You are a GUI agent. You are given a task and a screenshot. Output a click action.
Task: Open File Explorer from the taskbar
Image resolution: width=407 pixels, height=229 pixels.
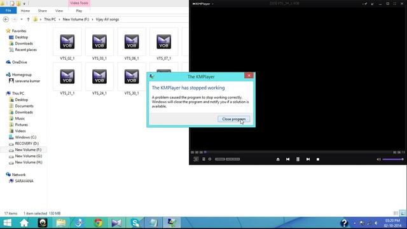coord(61,223)
